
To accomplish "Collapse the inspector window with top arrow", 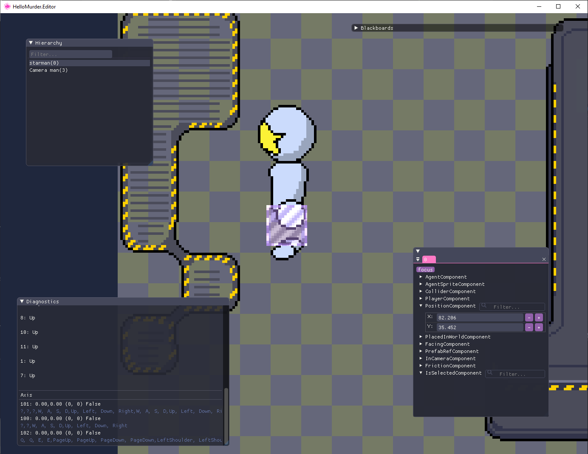I will click(x=418, y=251).
